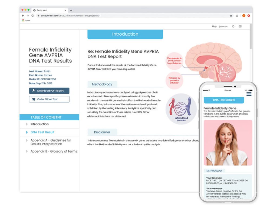Close the Family Vault tab
The image size is (277, 205).
coord(65,10)
